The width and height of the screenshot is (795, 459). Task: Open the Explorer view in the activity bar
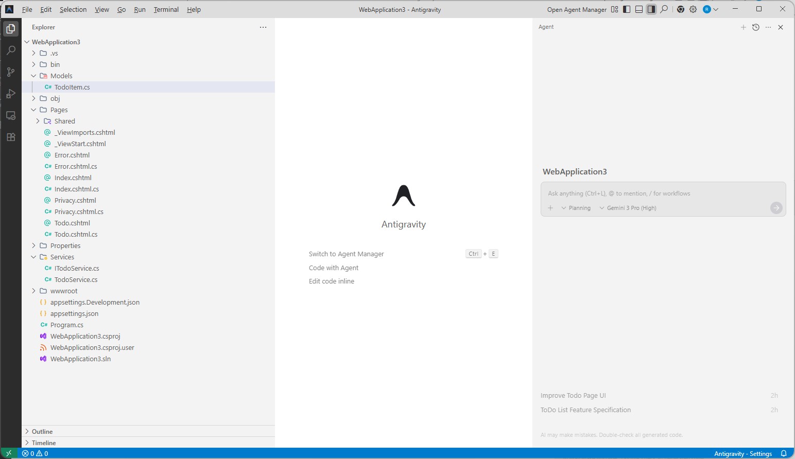[11, 29]
